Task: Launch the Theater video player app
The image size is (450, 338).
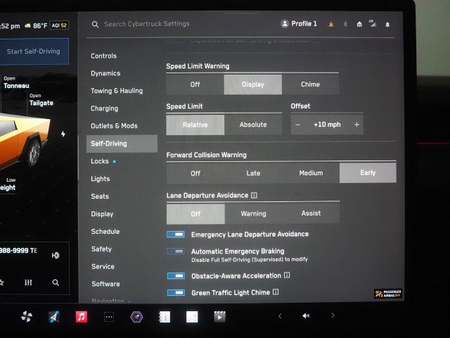Action: click(x=220, y=317)
